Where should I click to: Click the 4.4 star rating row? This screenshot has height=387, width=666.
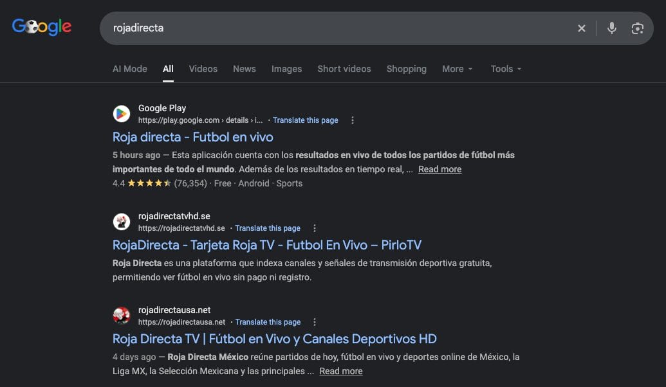pos(207,183)
